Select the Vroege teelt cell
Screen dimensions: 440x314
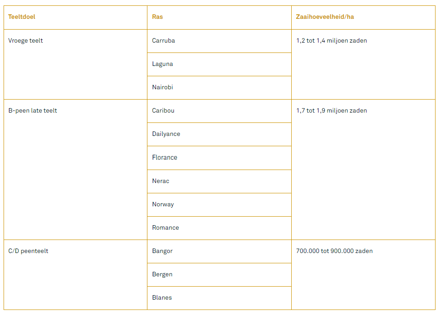[26, 41]
